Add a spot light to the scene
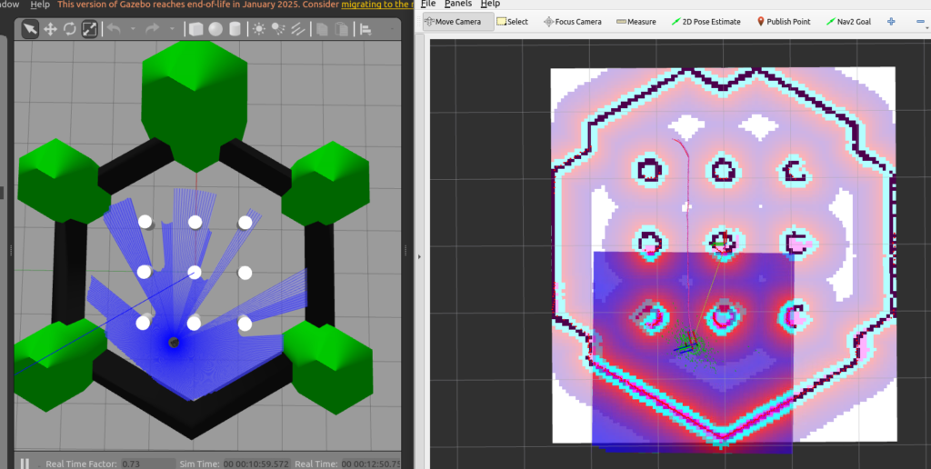931x469 pixels. [279, 29]
